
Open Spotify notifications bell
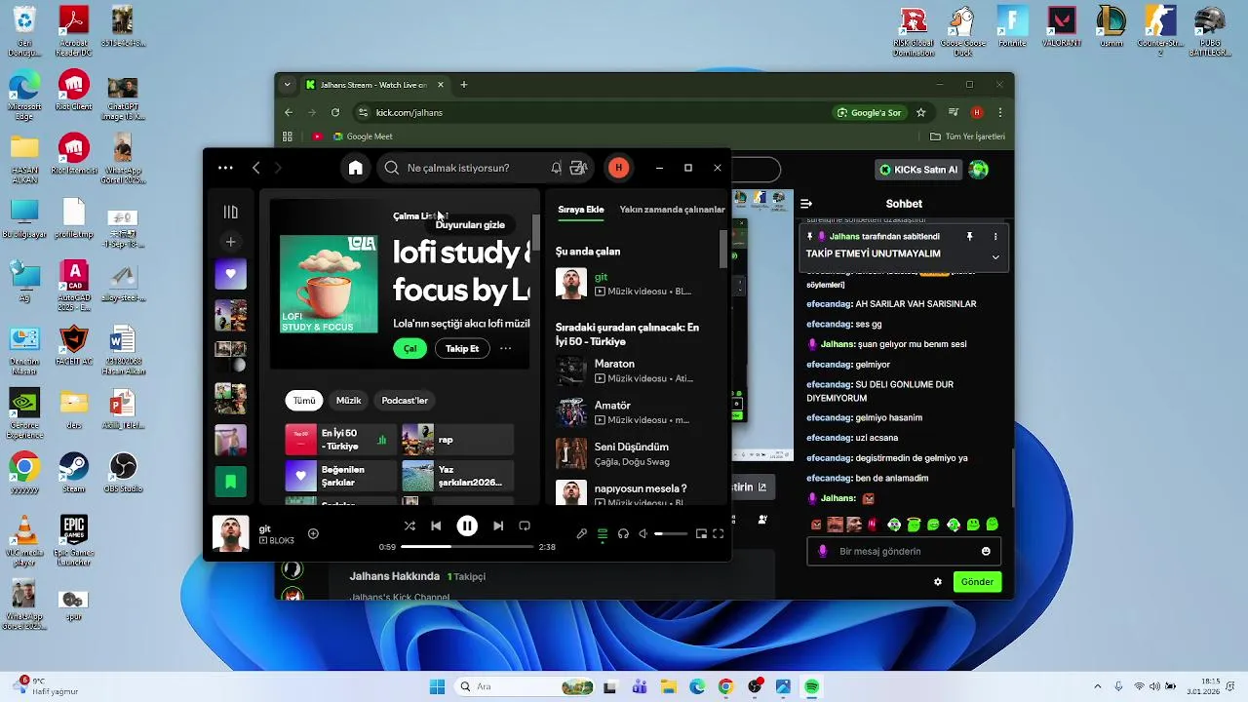tap(556, 168)
